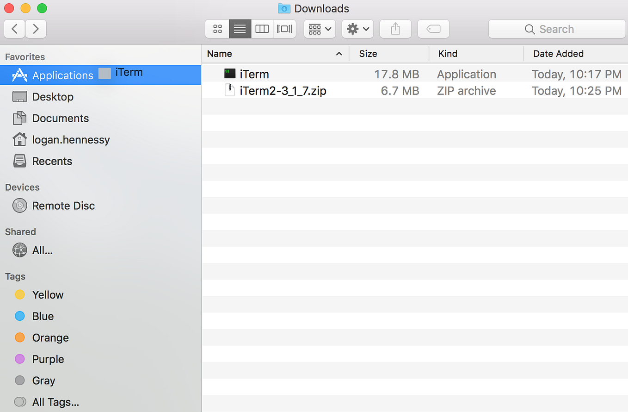Zoom the window with the green button
The image size is (628, 412).
pos(42,8)
